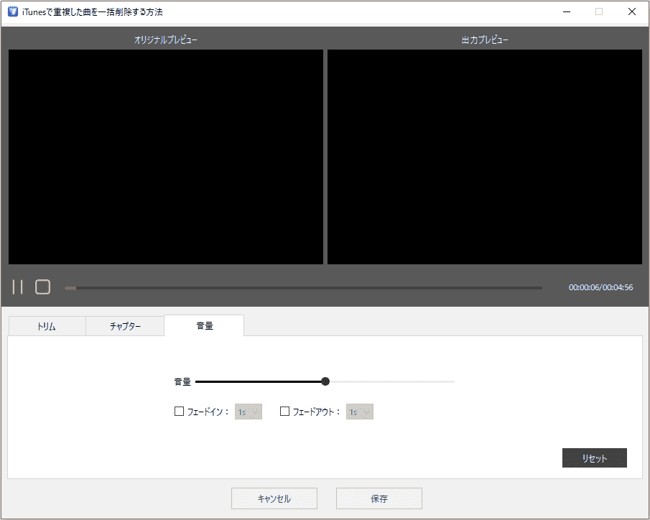This screenshot has height=520, width=650.
Task: Click the 音量 volume slider handle
Action: click(325, 381)
